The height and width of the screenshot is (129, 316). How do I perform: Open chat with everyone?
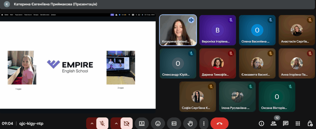click(285, 123)
